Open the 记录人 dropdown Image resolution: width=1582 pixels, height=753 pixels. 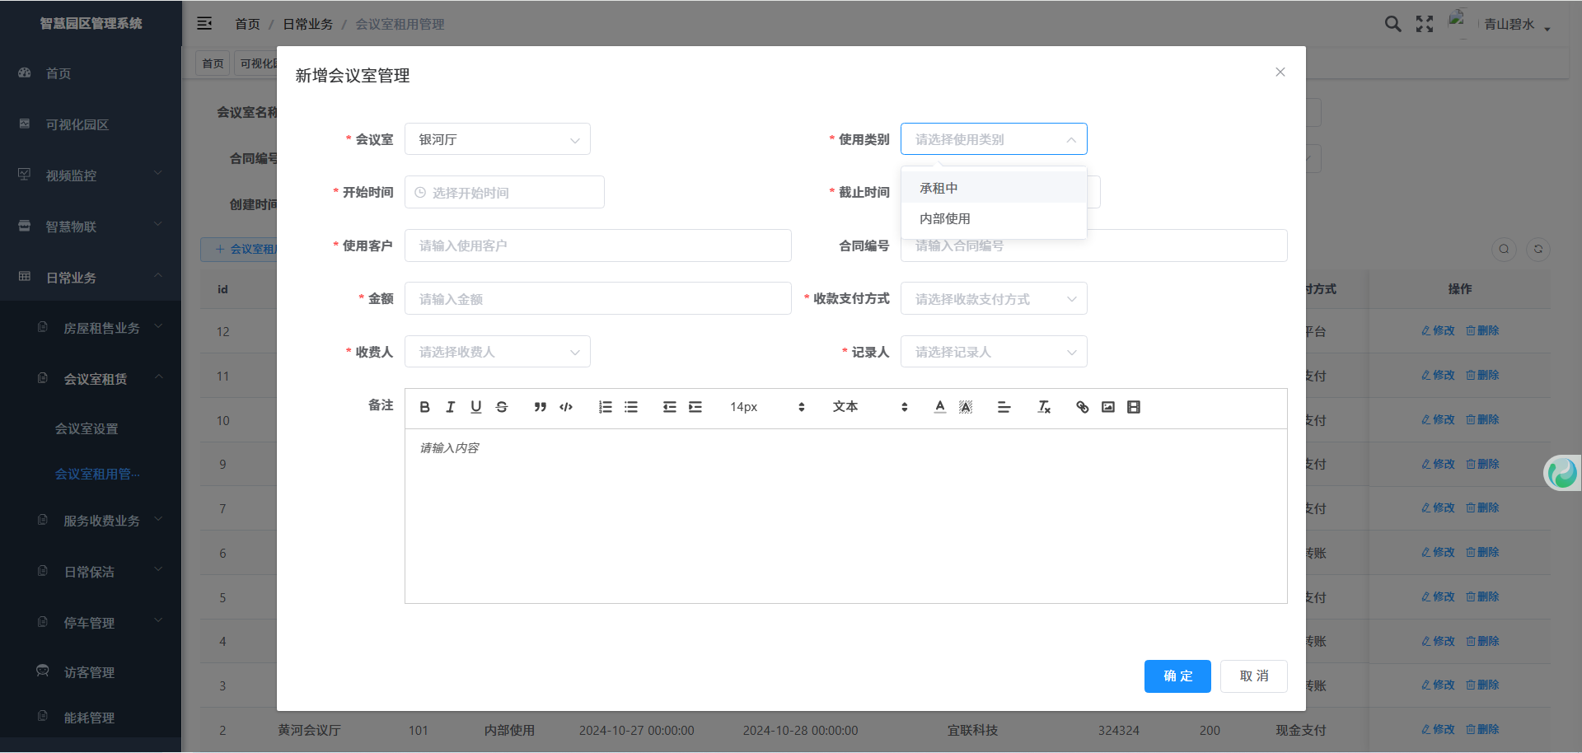click(x=993, y=352)
